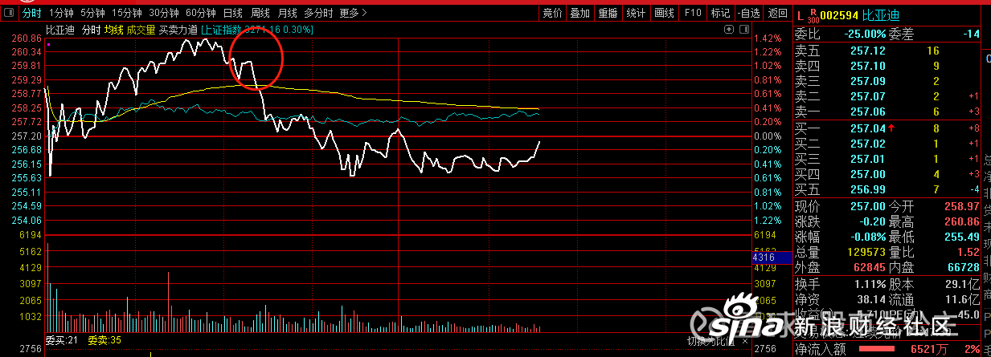Click the 委比 -25.00% value
The height and width of the screenshot is (357, 991).
[863, 34]
